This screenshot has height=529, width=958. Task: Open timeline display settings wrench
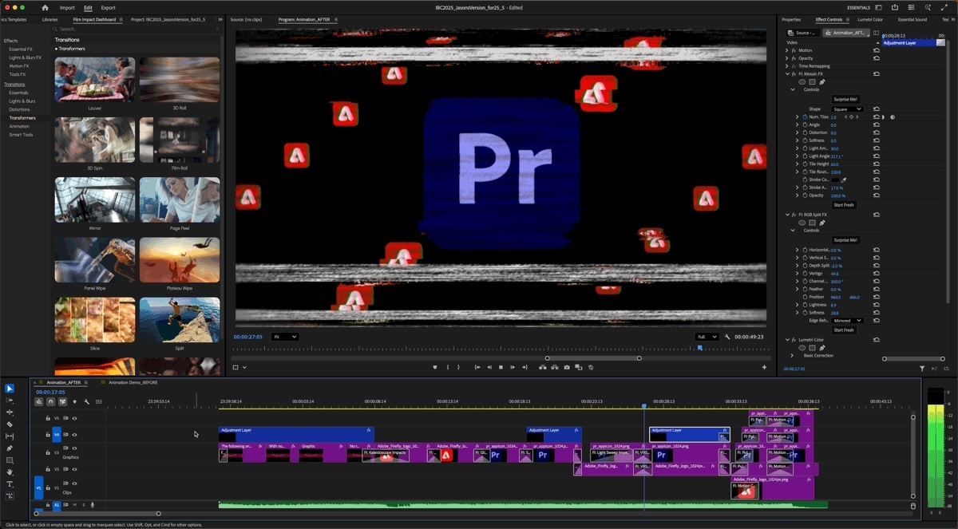pyautogui.click(x=86, y=401)
